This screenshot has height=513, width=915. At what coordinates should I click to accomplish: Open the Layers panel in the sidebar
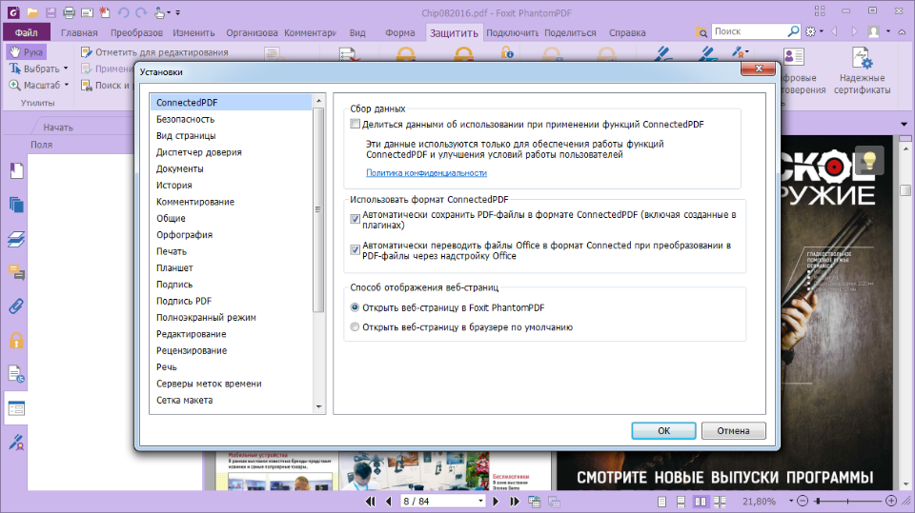(16, 239)
